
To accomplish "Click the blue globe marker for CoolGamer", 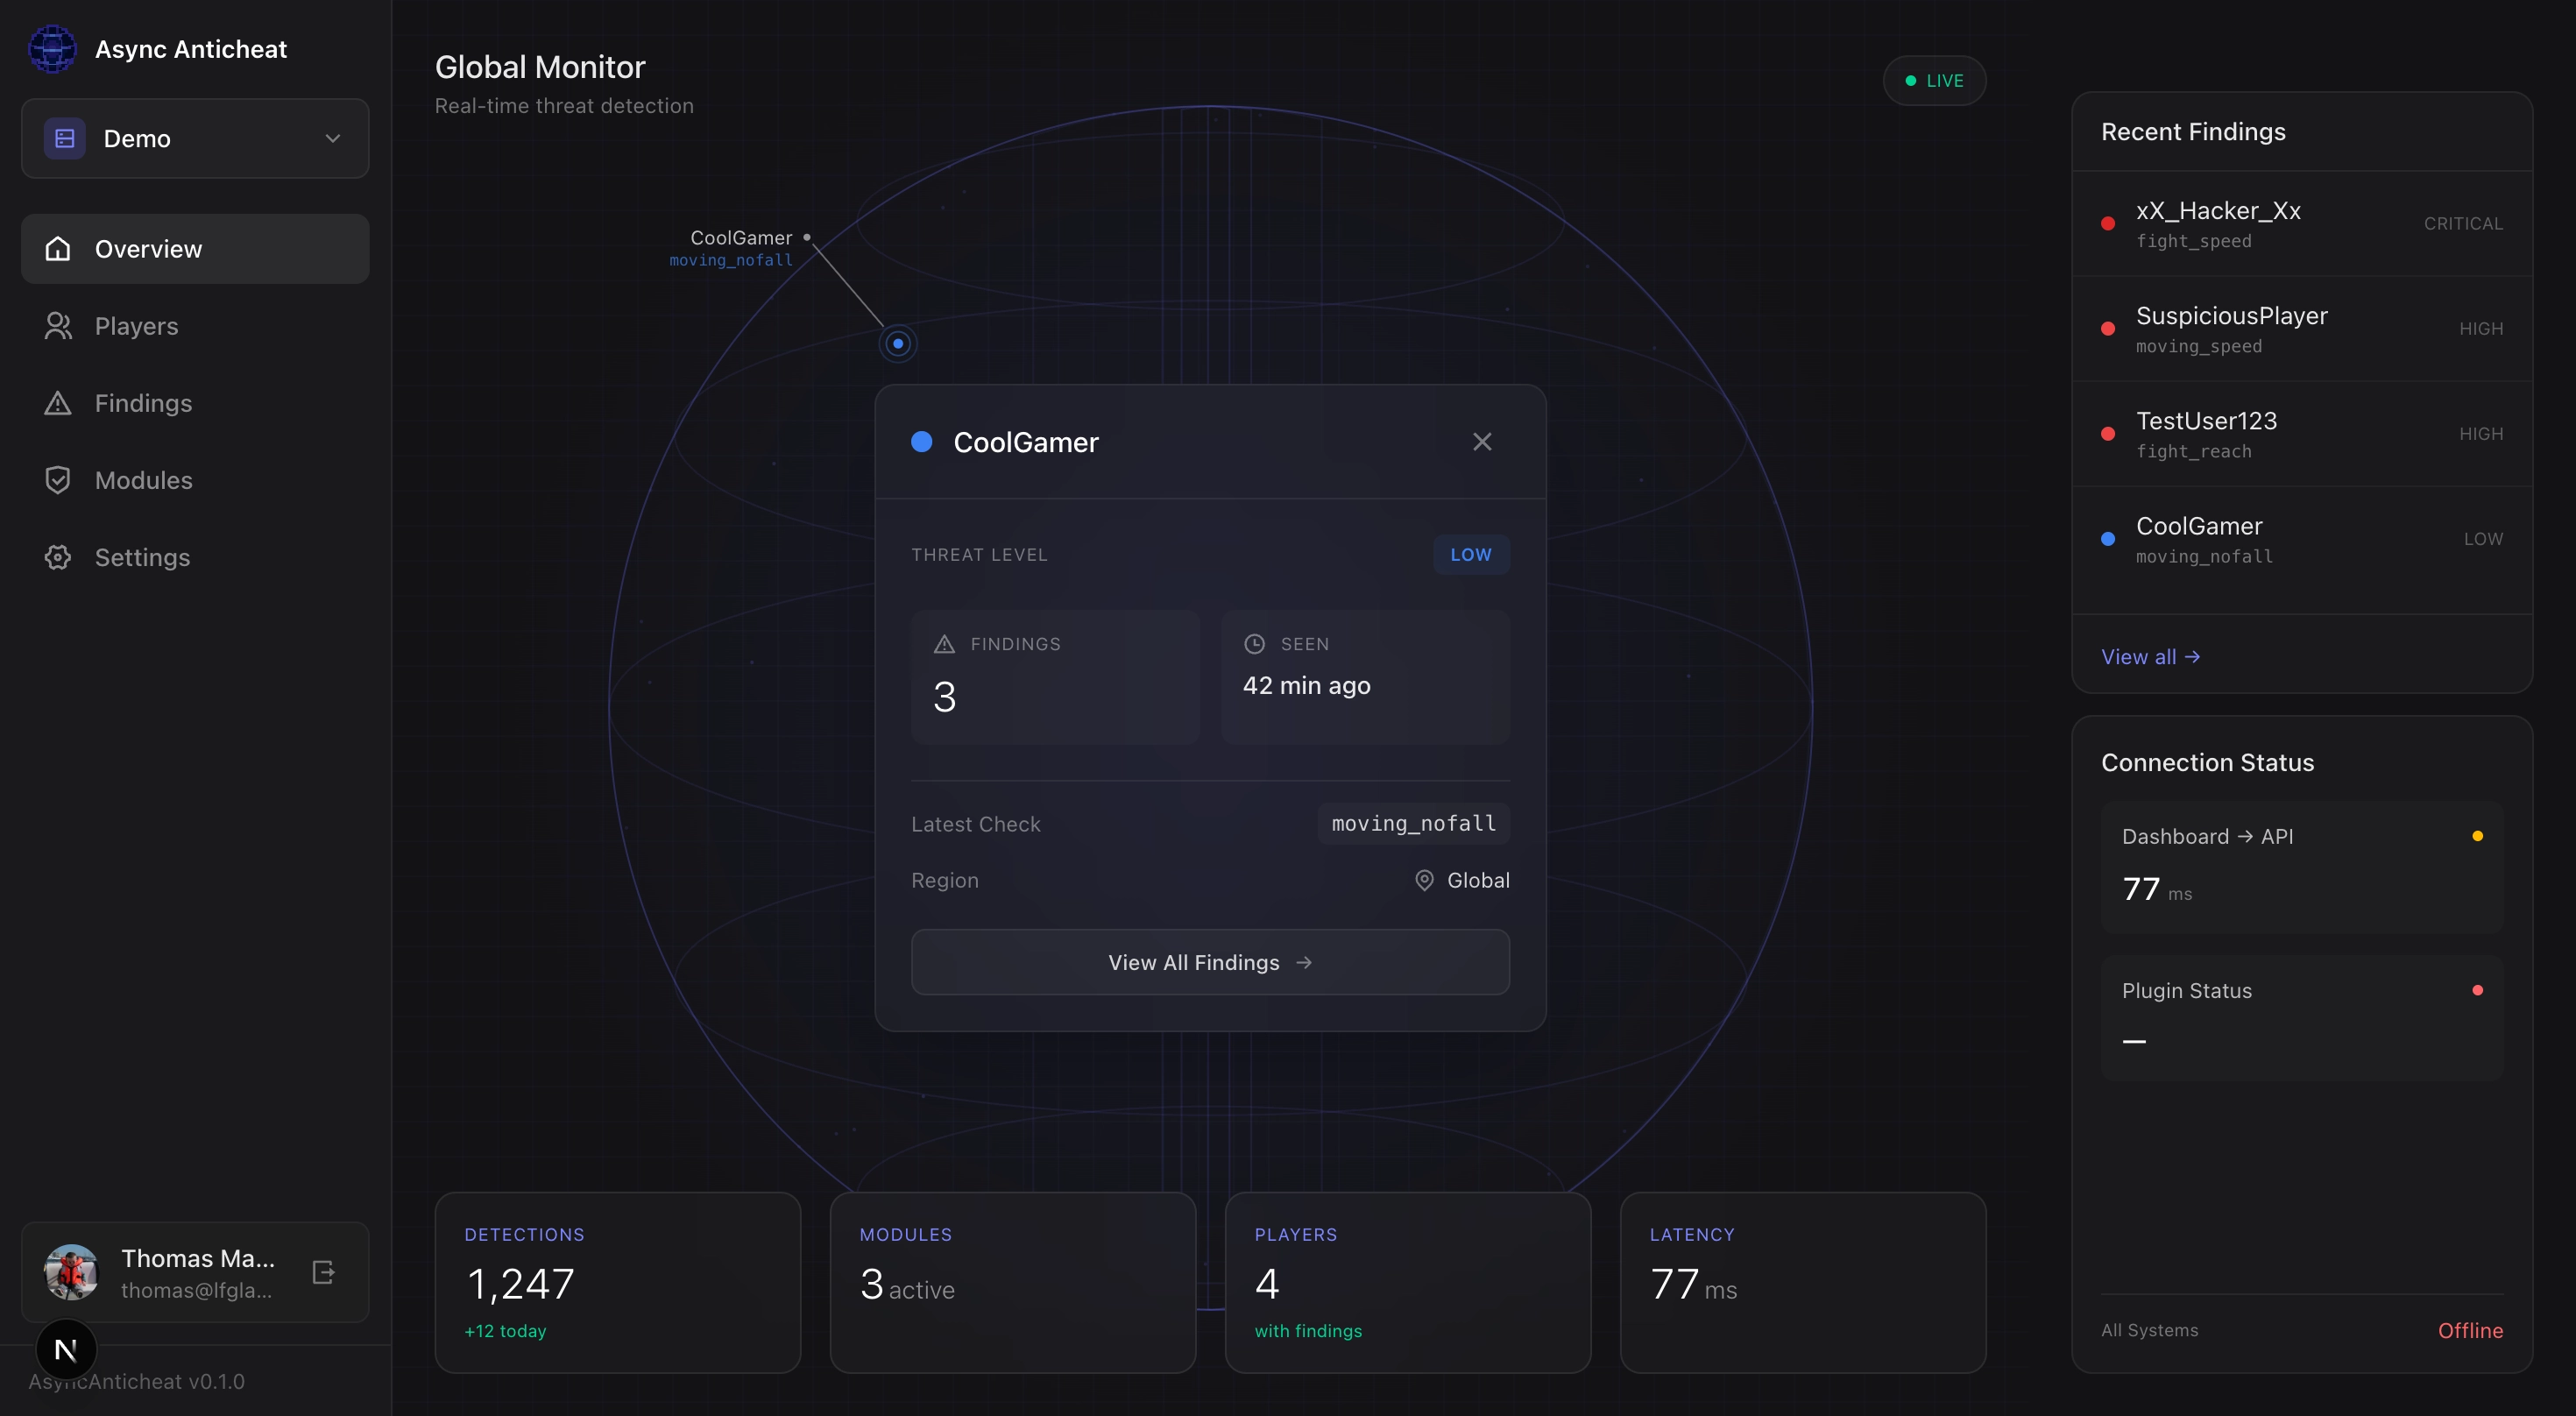I will pos(898,344).
